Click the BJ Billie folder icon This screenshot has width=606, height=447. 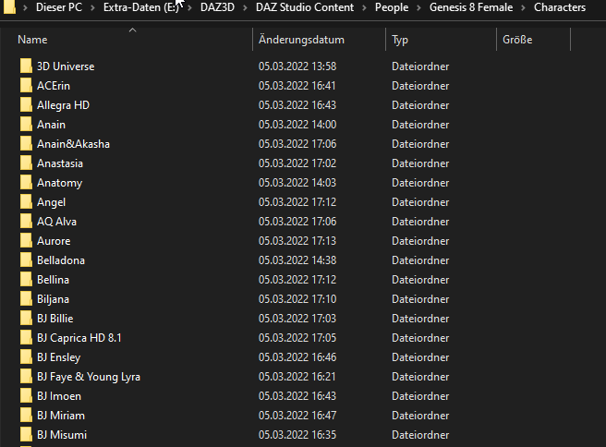pyautogui.click(x=26, y=319)
